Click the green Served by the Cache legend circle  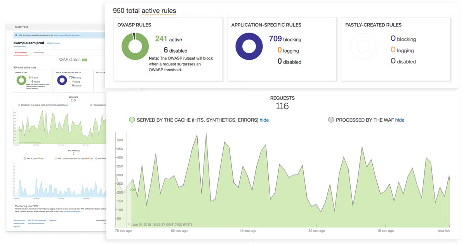coord(132,120)
